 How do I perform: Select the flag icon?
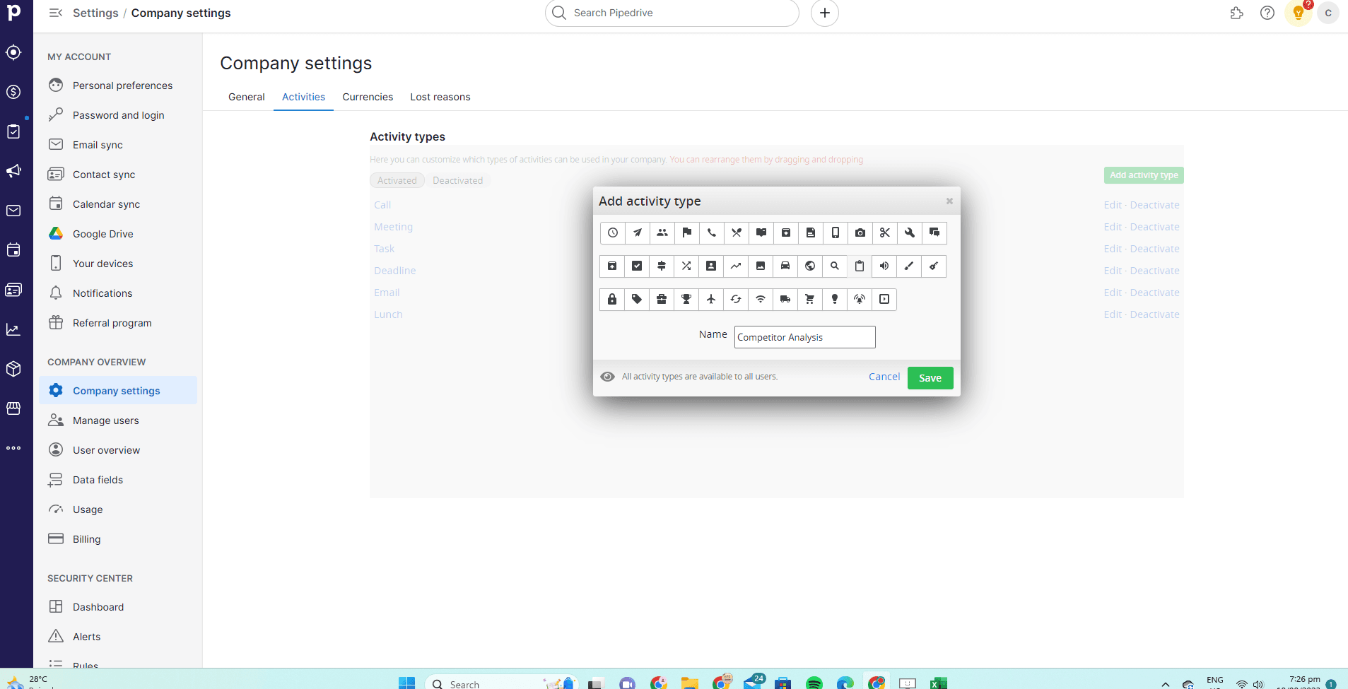[x=686, y=232]
